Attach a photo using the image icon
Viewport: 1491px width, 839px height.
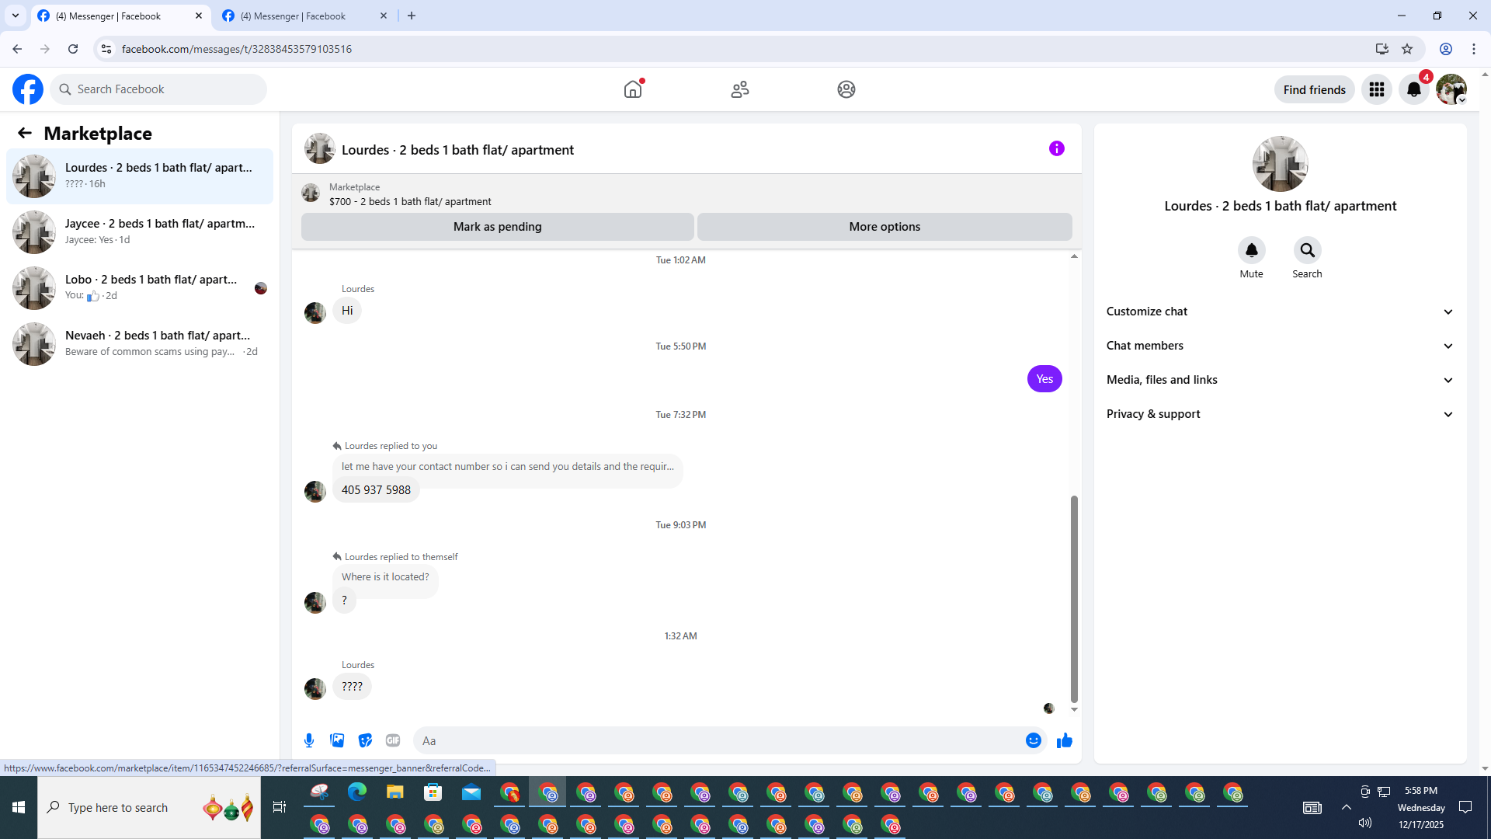click(x=337, y=740)
